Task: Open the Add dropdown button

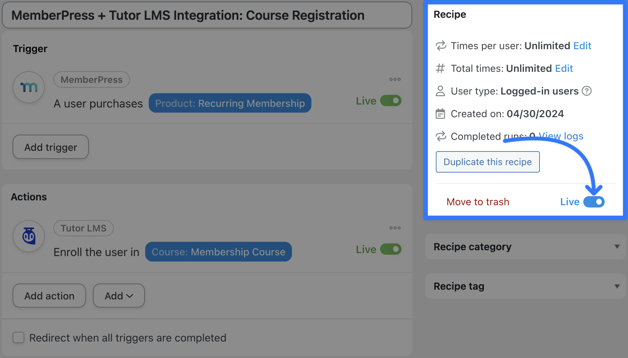Action: click(x=119, y=296)
